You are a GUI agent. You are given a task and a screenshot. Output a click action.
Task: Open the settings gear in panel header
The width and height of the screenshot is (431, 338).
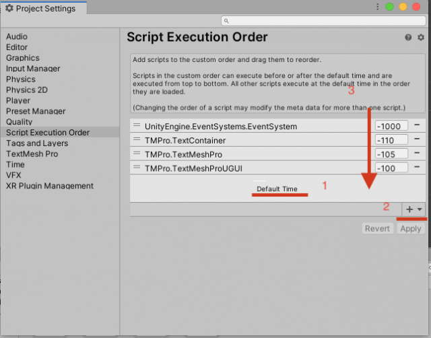click(x=421, y=38)
